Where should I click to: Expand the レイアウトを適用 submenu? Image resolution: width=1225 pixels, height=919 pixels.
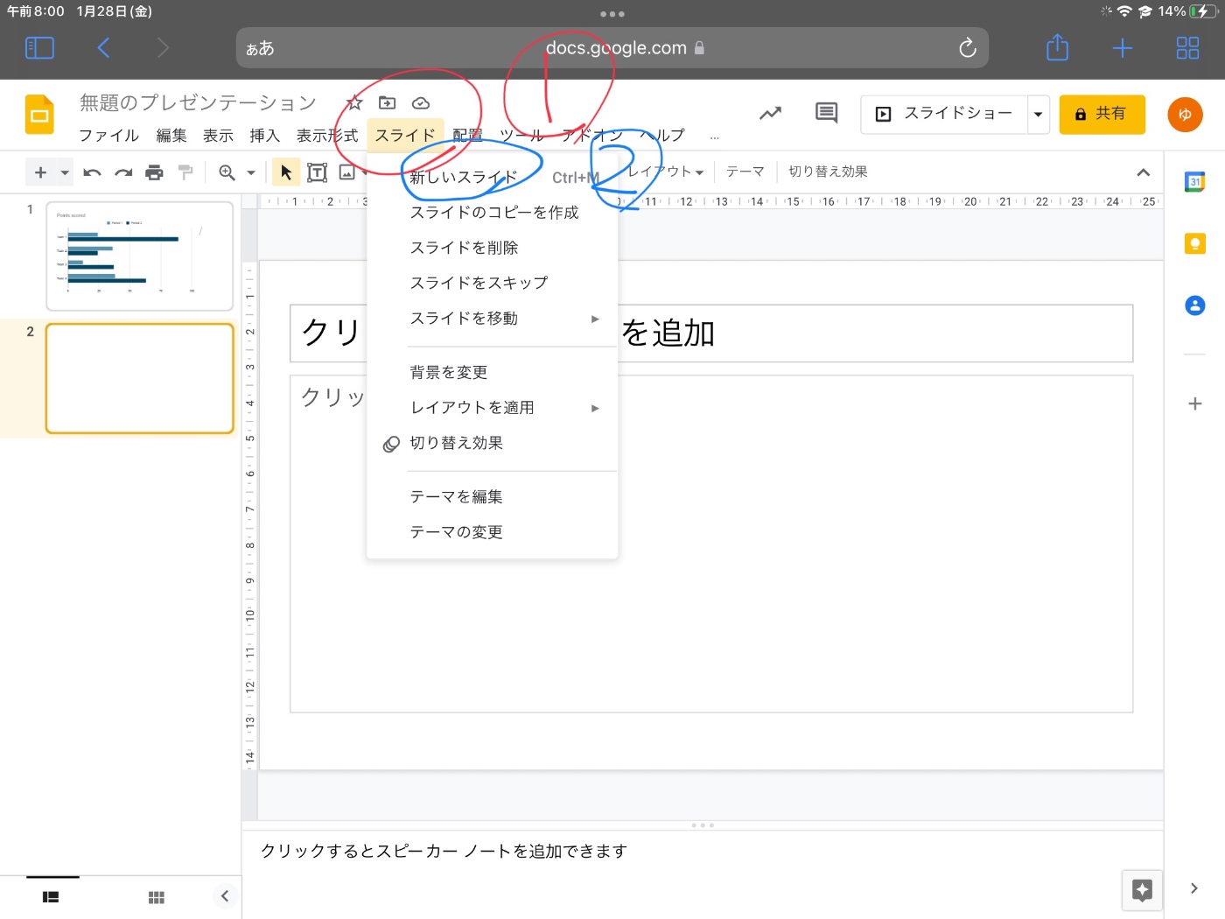493,408
